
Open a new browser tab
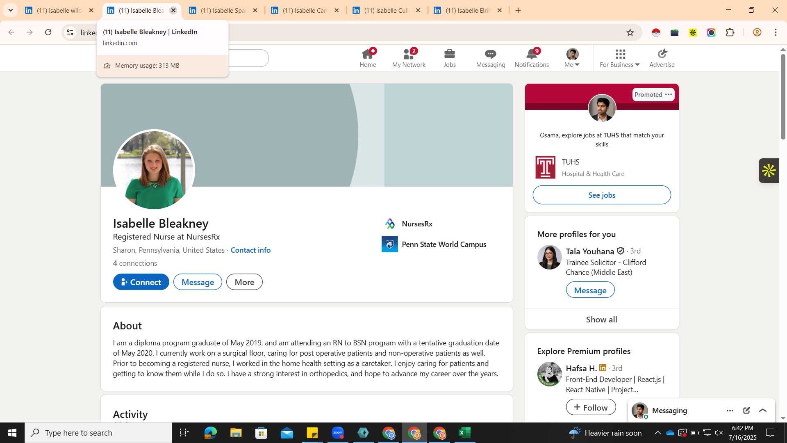click(518, 10)
